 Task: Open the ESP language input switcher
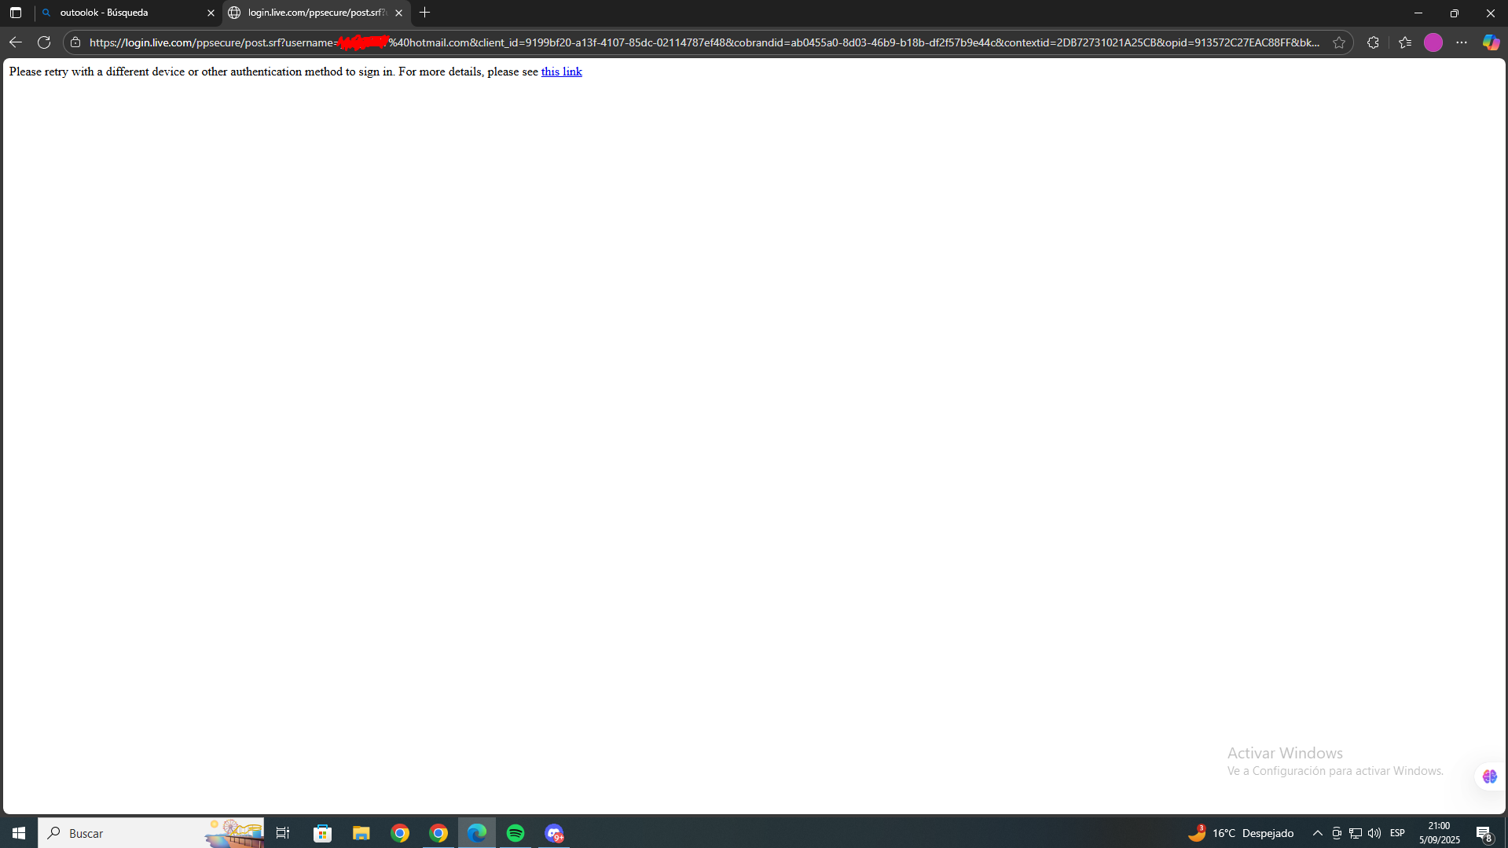[x=1397, y=833]
